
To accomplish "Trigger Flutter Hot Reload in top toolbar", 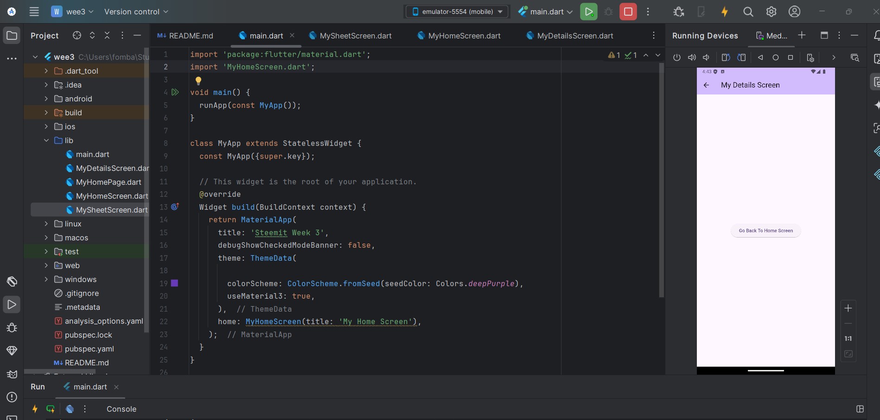I will (x=724, y=12).
